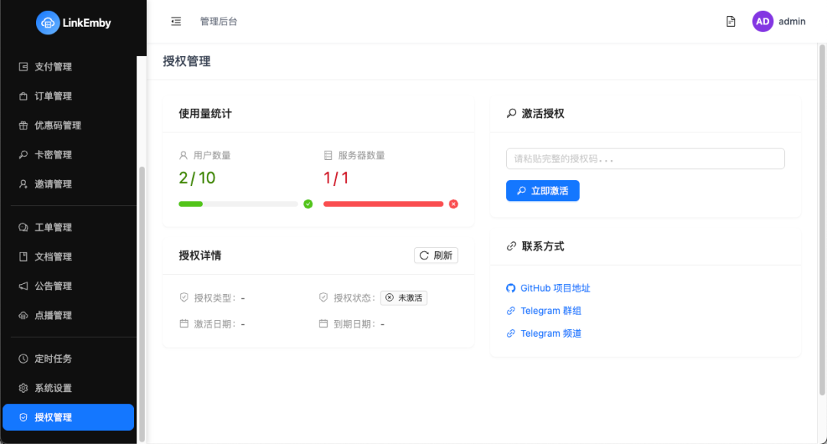The width and height of the screenshot is (827, 444).
Task: Click the LinkEmby cloud logo
Action: [x=49, y=23]
